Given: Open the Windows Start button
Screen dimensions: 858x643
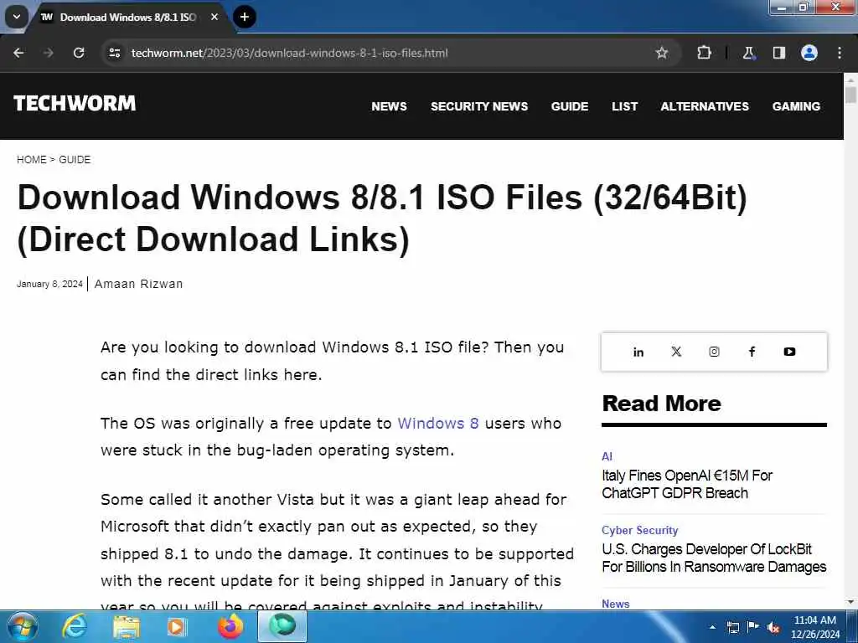Looking at the screenshot, I should pos(22,626).
